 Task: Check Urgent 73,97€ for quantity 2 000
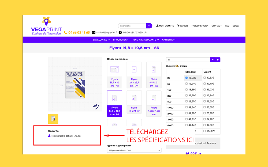coord(204,113)
